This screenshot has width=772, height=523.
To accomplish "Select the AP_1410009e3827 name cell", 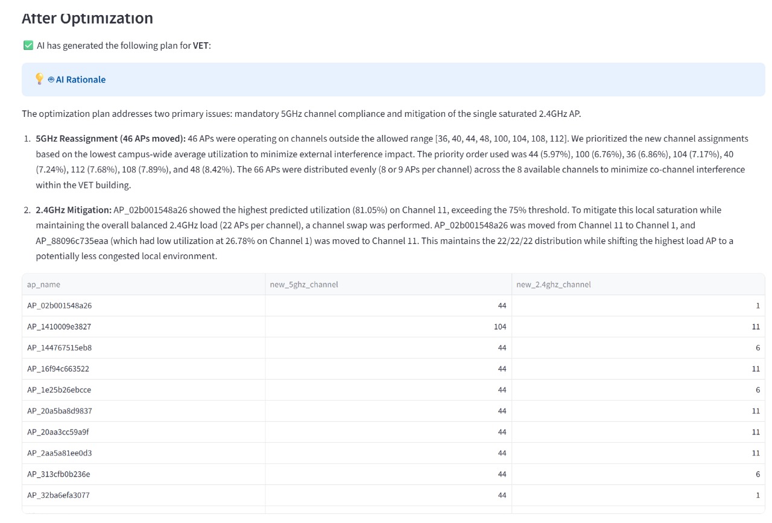I will [59, 327].
